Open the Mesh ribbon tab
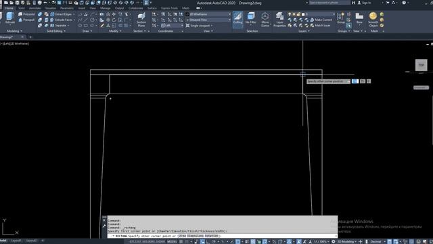 point(185,8)
